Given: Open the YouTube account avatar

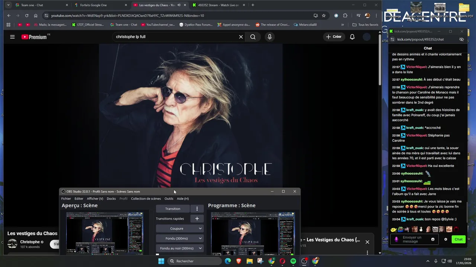Looking at the screenshot, I should [367, 37].
